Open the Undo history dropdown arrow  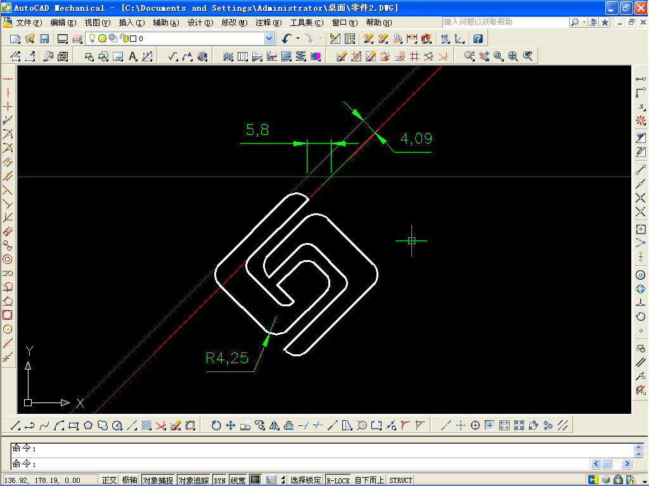298,39
